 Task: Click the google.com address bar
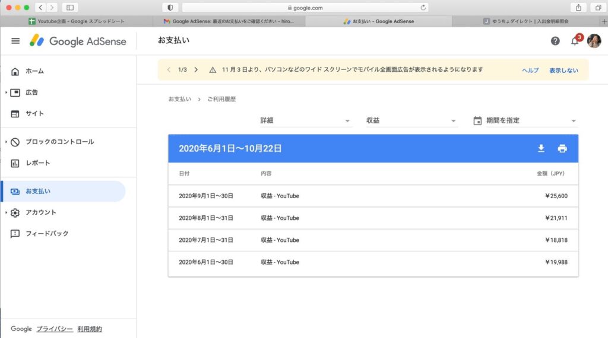(x=305, y=7)
